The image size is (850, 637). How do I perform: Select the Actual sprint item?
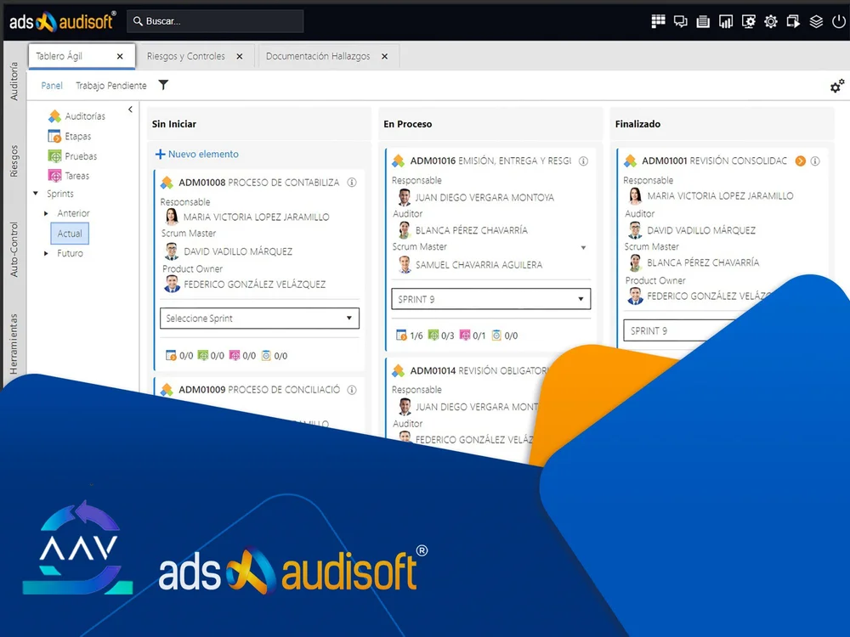point(70,234)
